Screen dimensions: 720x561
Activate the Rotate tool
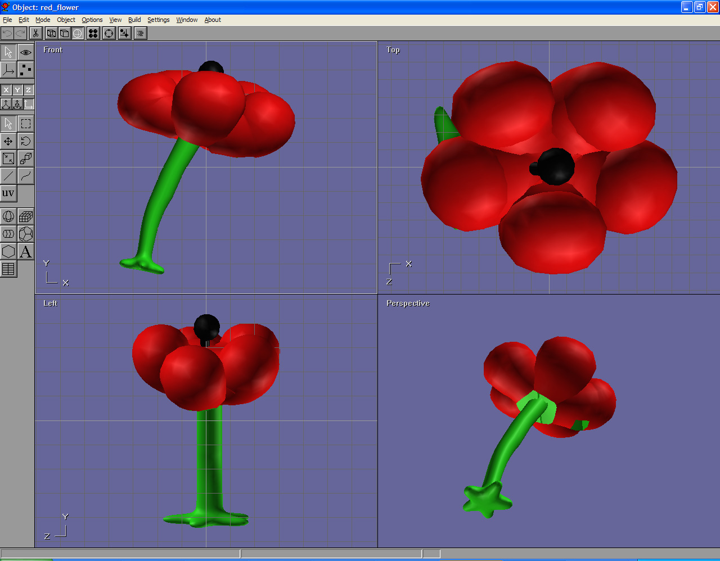pyautogui.click(x=26, y=141)
